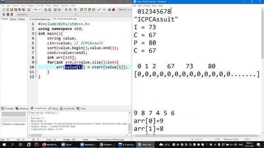Click the Print icon in Dev-C++ toolbar

[x=29, y=10]
